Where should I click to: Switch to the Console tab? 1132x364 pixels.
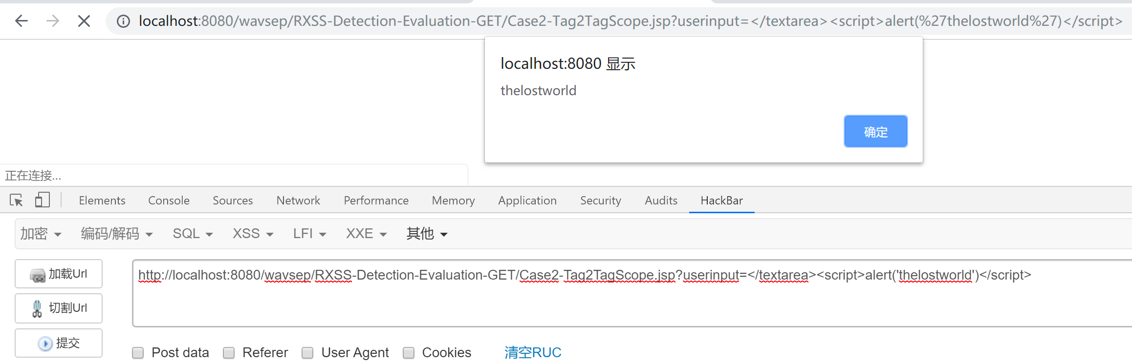tap(169, 200)
